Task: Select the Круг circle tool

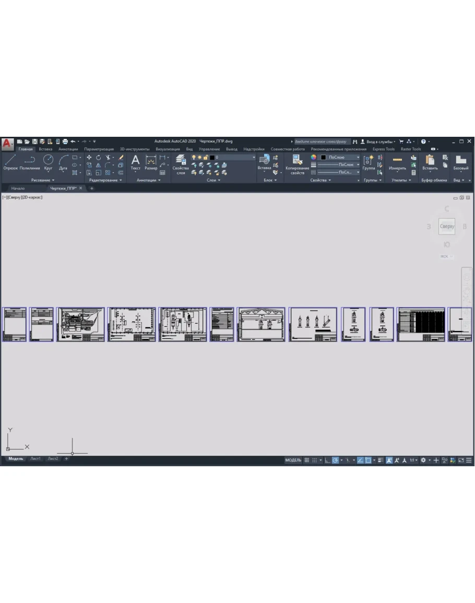Action: click(48, 162)
